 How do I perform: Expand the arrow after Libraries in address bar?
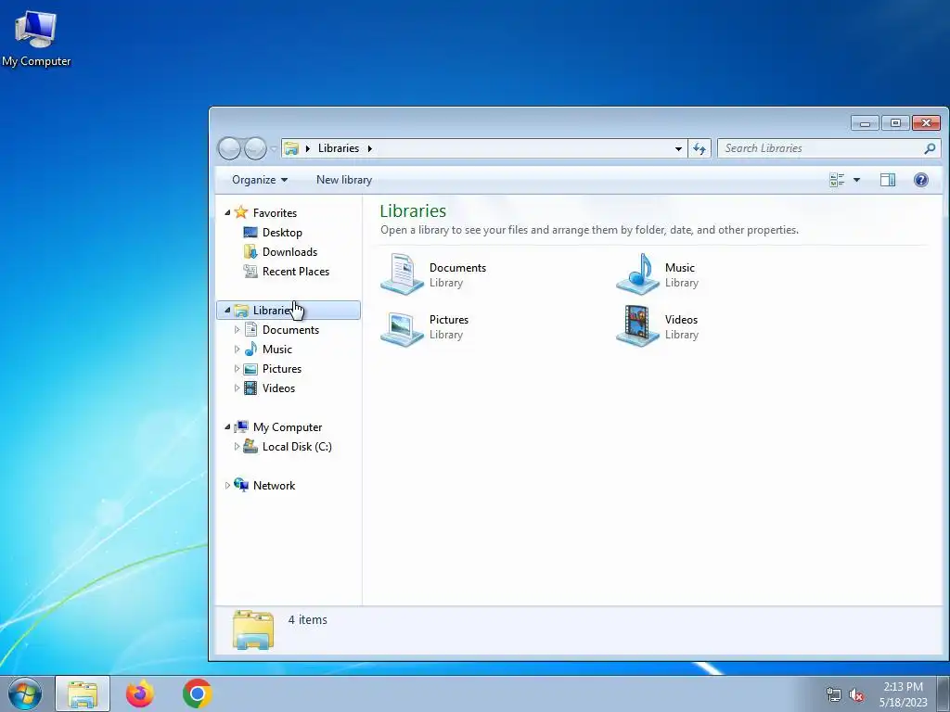(369, 148)
